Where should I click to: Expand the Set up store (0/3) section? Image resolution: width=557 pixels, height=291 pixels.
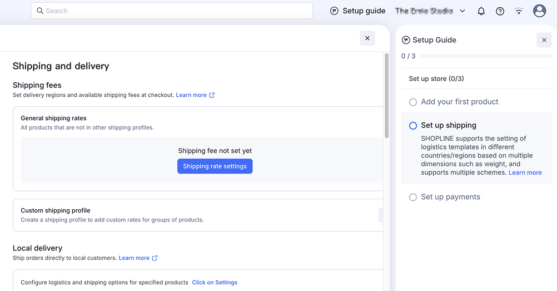click(436, 78)
